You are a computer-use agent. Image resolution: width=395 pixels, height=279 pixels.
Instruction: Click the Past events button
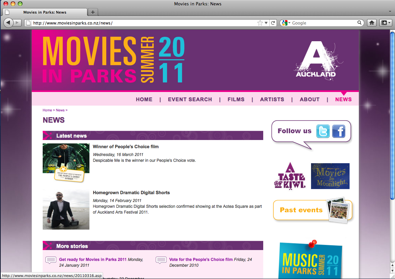pyautogui.click(x=312, y=210)
